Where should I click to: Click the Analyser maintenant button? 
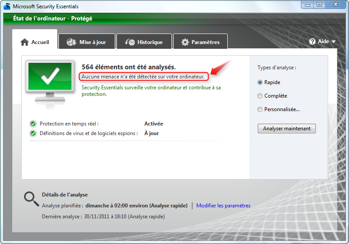coord(287,129)
